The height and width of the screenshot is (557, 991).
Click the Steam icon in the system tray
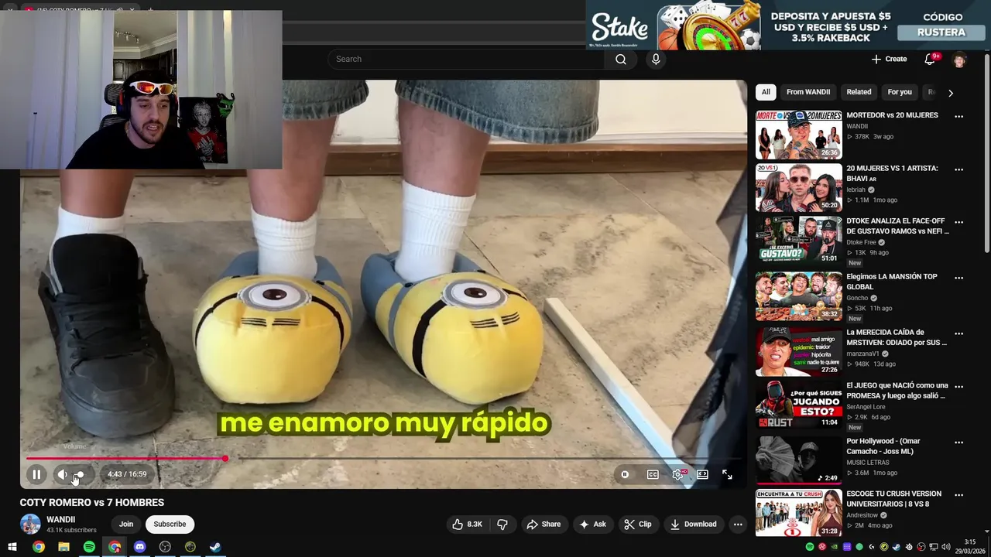(x=897, y=547)
